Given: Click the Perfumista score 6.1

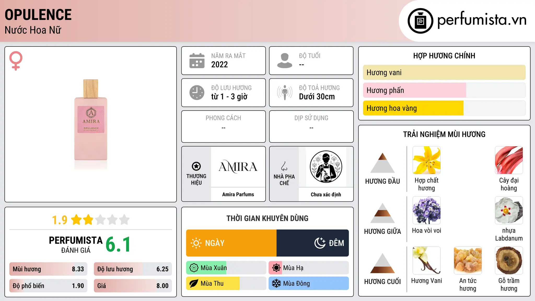Looking at the screenshot, I should pyautogui.click(x=118, y=244).
